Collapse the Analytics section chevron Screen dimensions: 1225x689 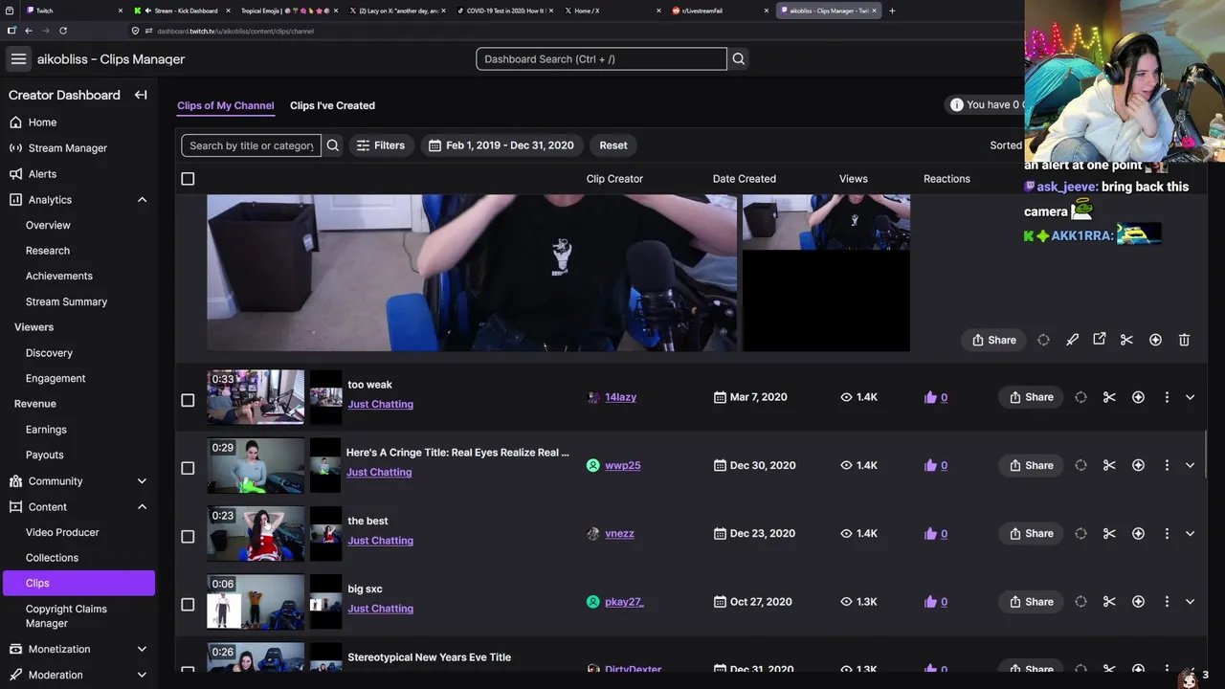coord(142,200)
